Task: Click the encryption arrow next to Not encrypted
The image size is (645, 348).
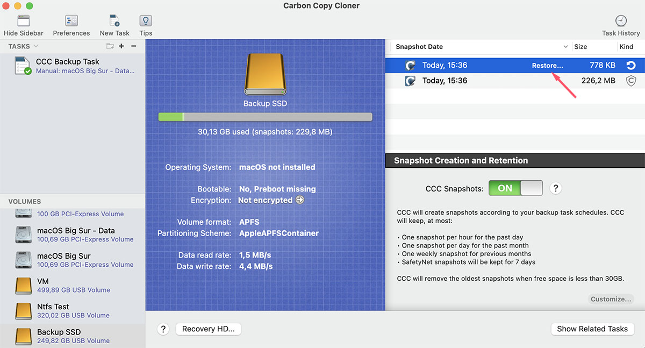Action: click(x=300, y=200)
